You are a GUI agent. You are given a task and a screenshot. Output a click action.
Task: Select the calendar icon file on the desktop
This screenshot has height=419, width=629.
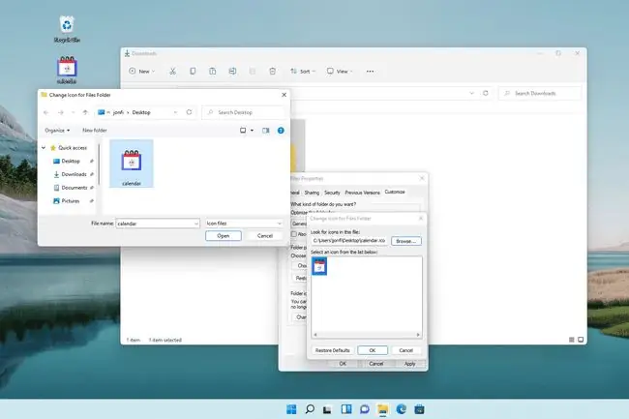coord(67,71)
